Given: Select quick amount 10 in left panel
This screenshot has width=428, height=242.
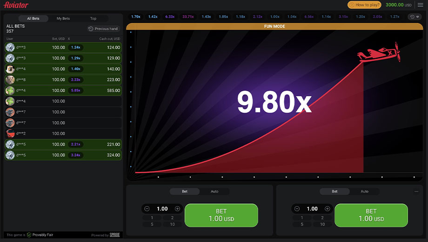Looking at the screenshot, I should tap(173, 224).
